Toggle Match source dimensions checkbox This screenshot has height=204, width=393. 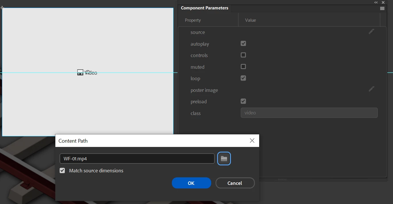[x=62, y=170]
